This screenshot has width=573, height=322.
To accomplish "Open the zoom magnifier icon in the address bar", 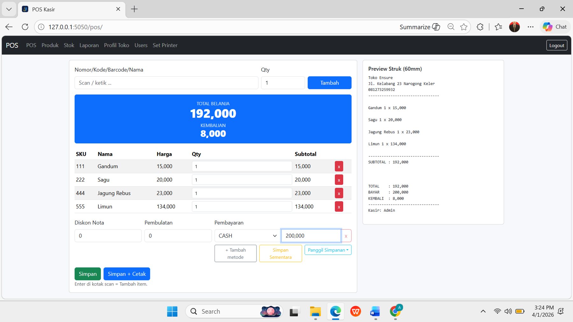I will (x=451, y=27).
